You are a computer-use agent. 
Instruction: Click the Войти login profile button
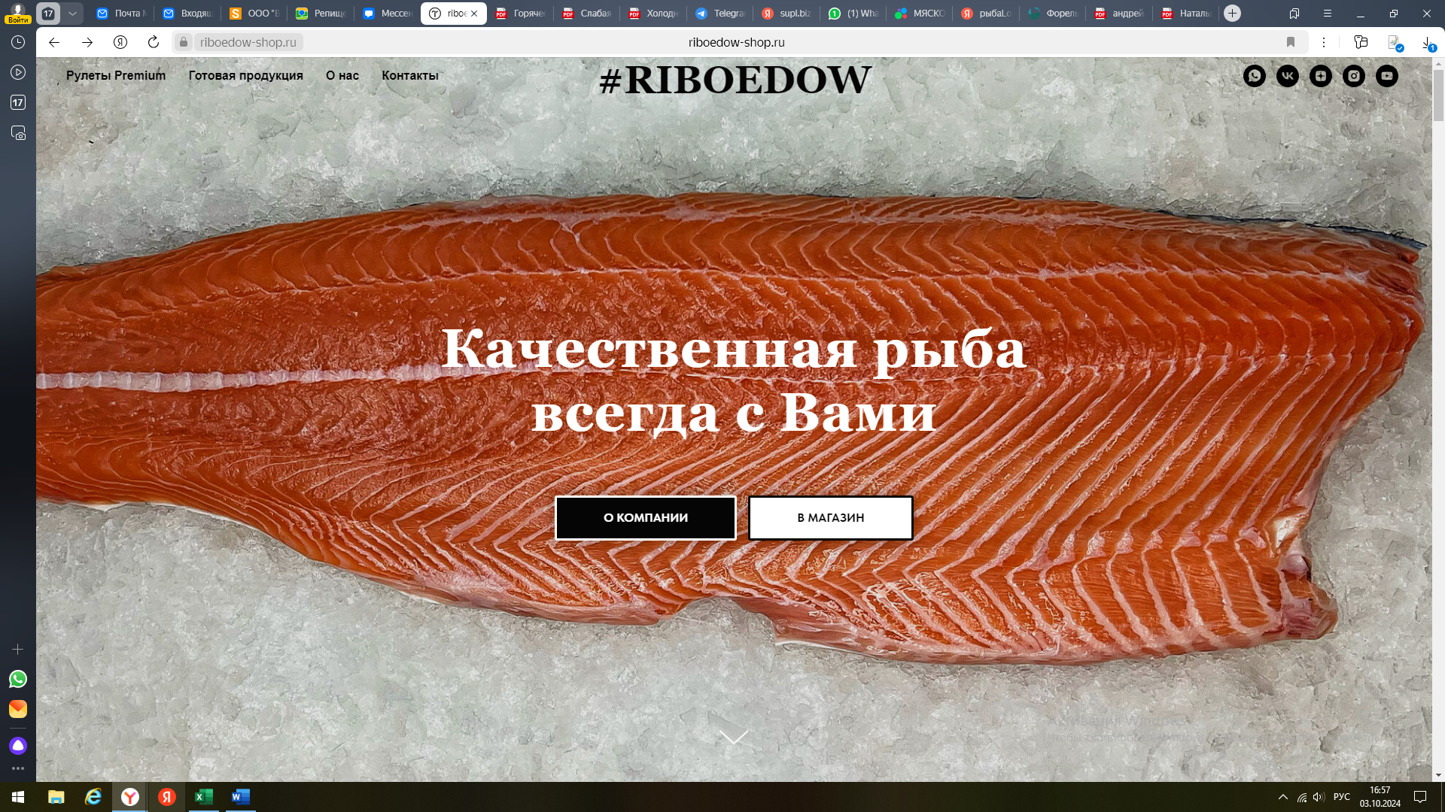(x=17, y=14)
